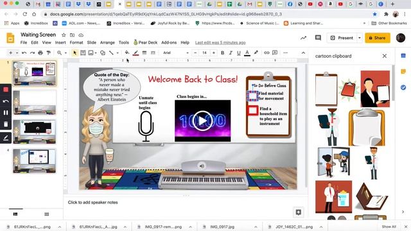The image size is (411, 231).
Task: Open the Present options dropdown
Action: [x=360, y=38]
